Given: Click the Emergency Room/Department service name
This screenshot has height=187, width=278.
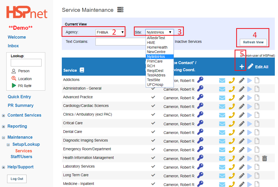Looking at the screenshot, I should (87, 149).
